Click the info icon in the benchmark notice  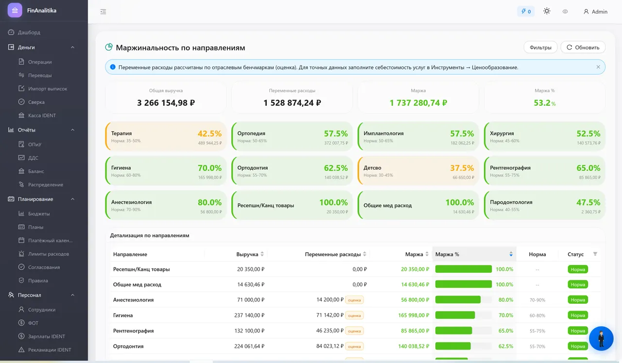113,67
